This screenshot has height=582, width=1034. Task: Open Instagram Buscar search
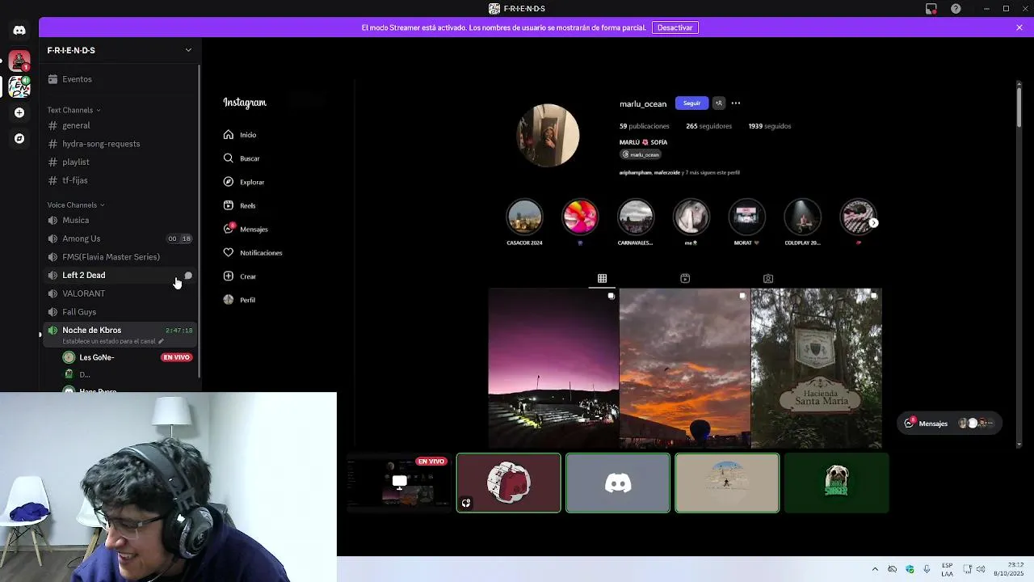click(x=242, y=158)
